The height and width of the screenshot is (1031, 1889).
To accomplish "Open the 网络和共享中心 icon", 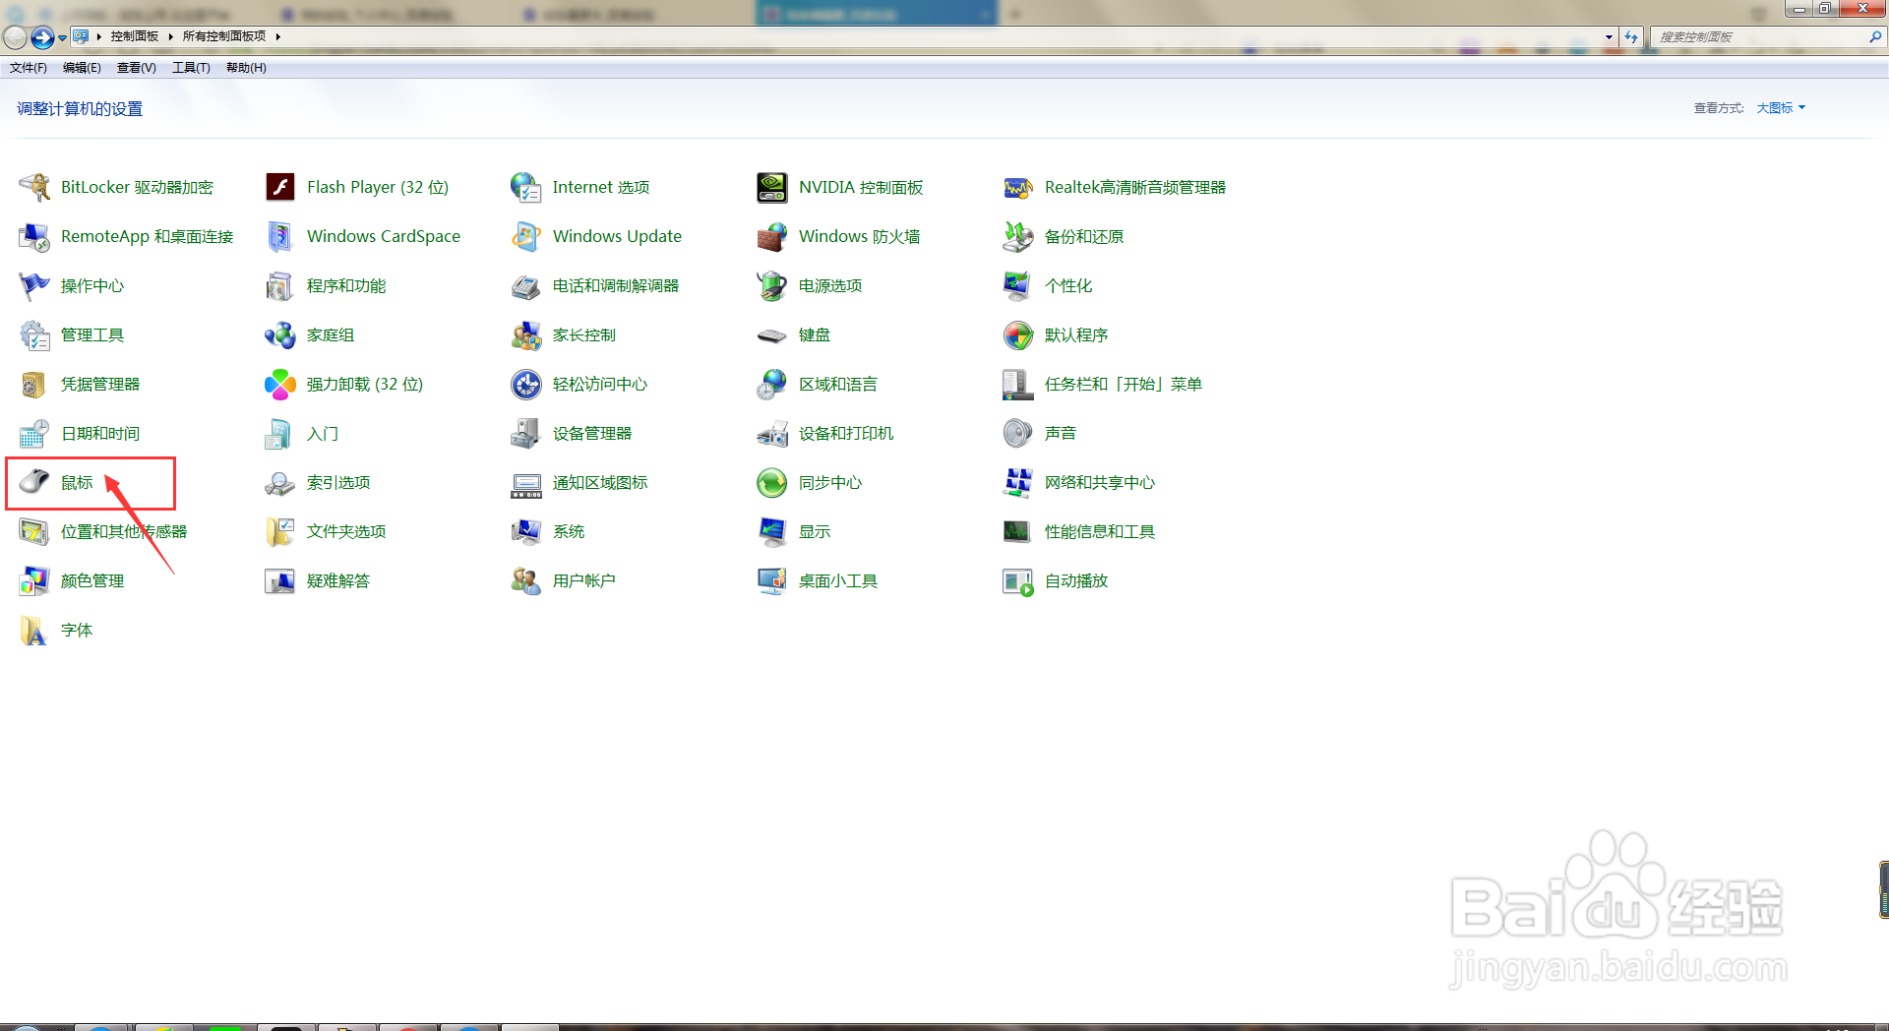I will [1018, 482].
